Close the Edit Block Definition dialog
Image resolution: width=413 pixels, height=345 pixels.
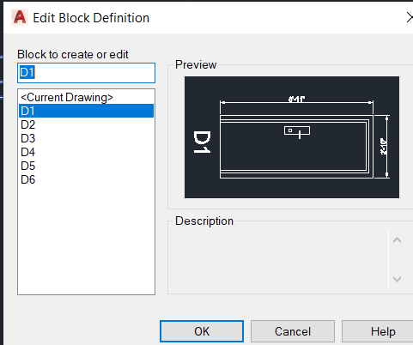410,18
